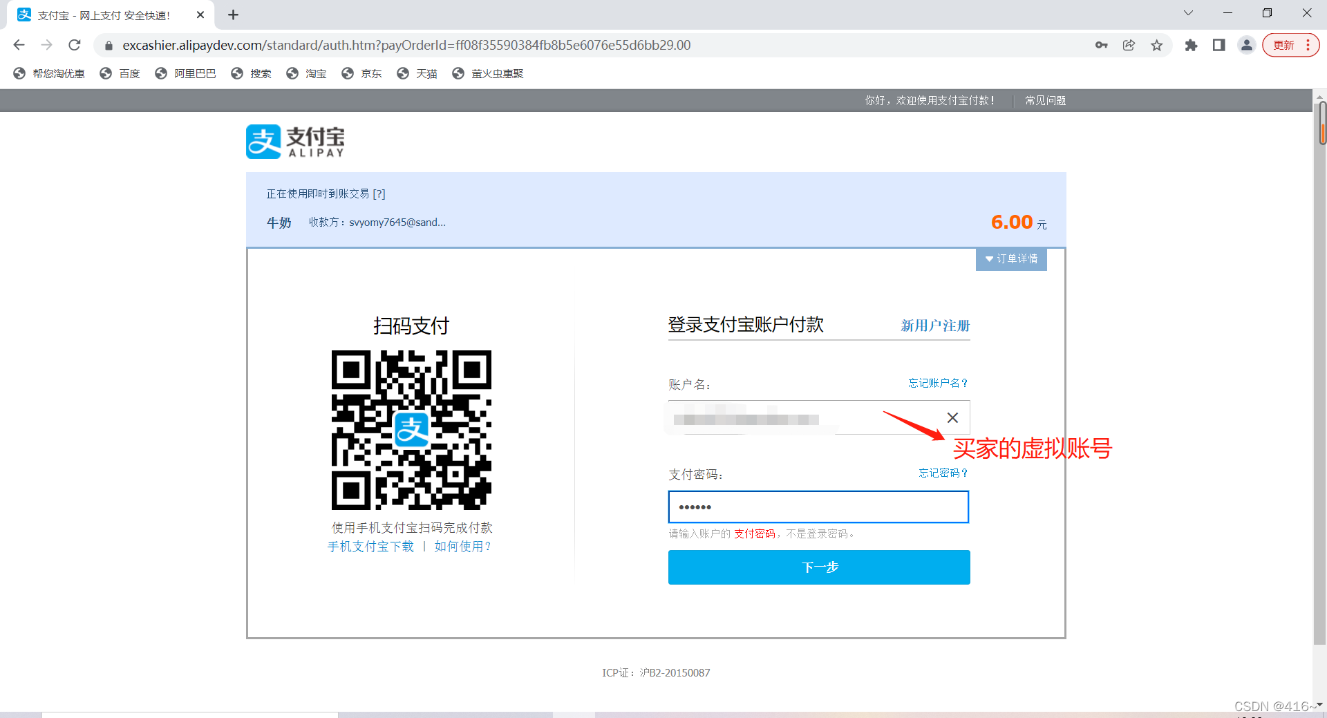Open the 阿里巴巴 bookmark
Viewport: 1327px width, 718px height.
[x=185, y=73]
